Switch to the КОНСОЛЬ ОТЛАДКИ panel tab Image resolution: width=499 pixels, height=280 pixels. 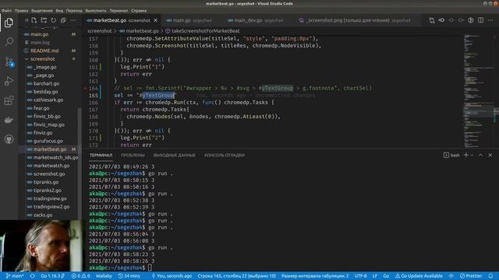(225, 156)
